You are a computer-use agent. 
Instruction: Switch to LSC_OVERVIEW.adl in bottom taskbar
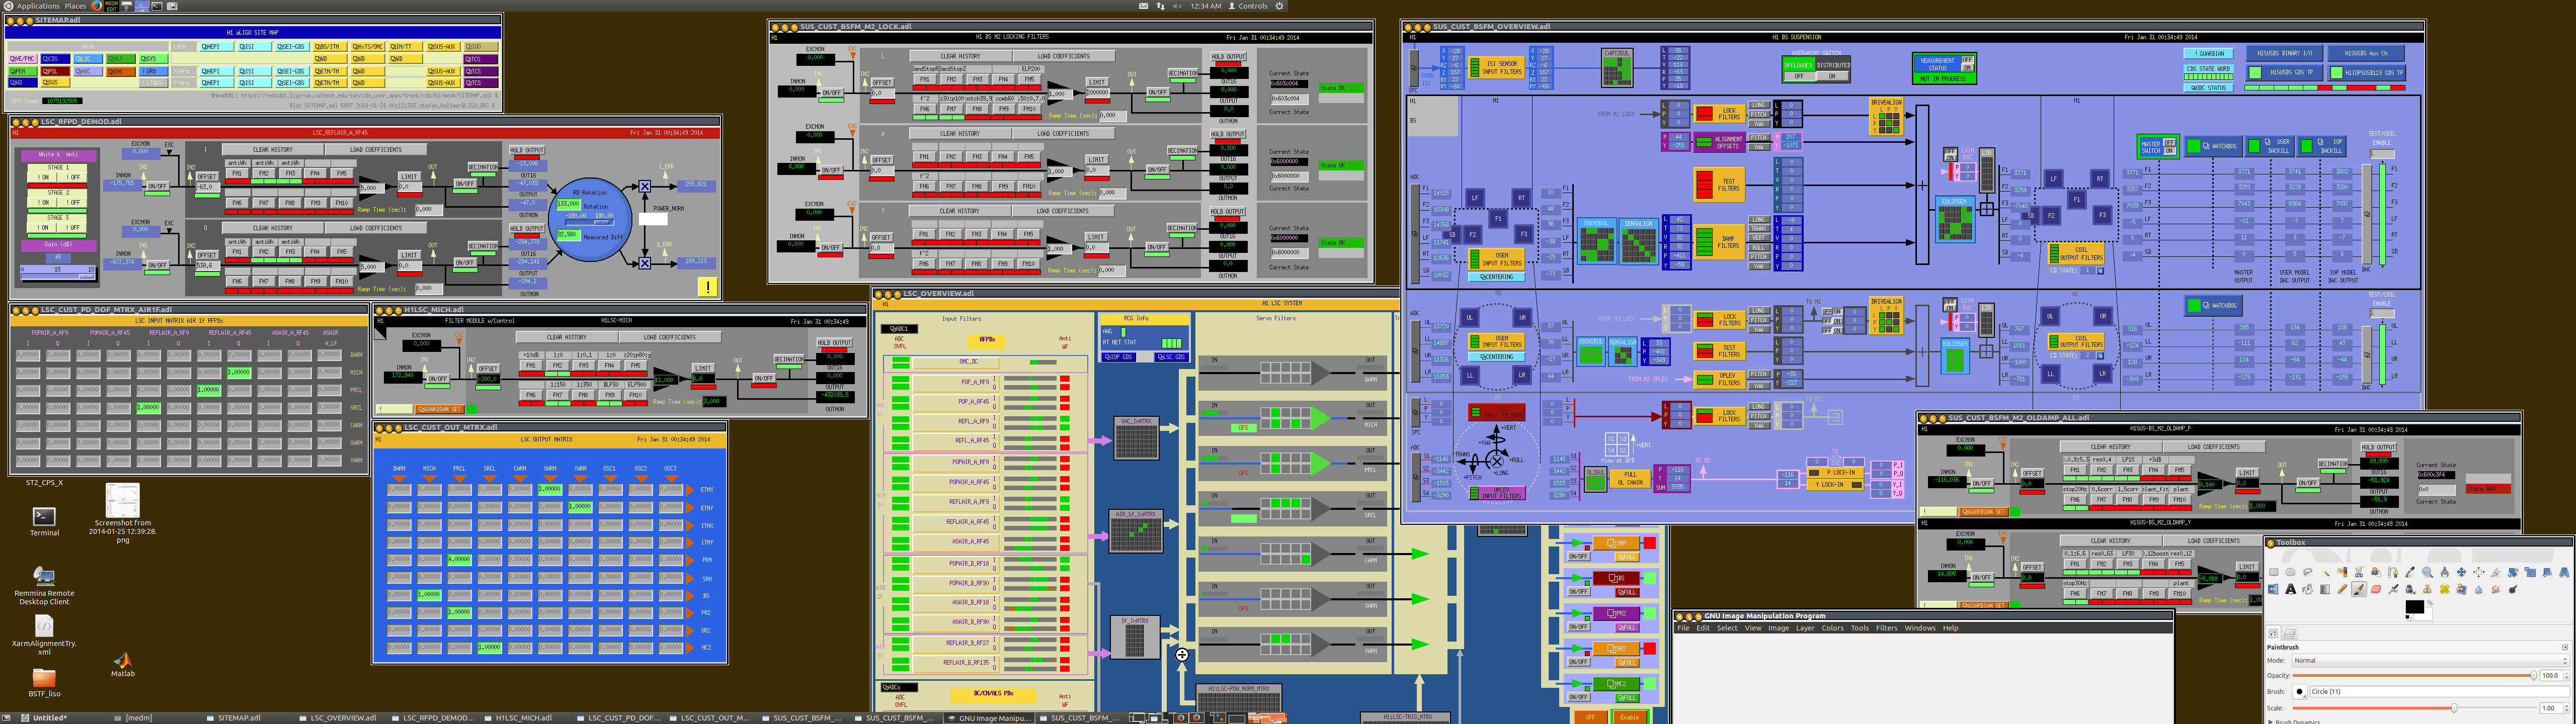click(340, 717)
